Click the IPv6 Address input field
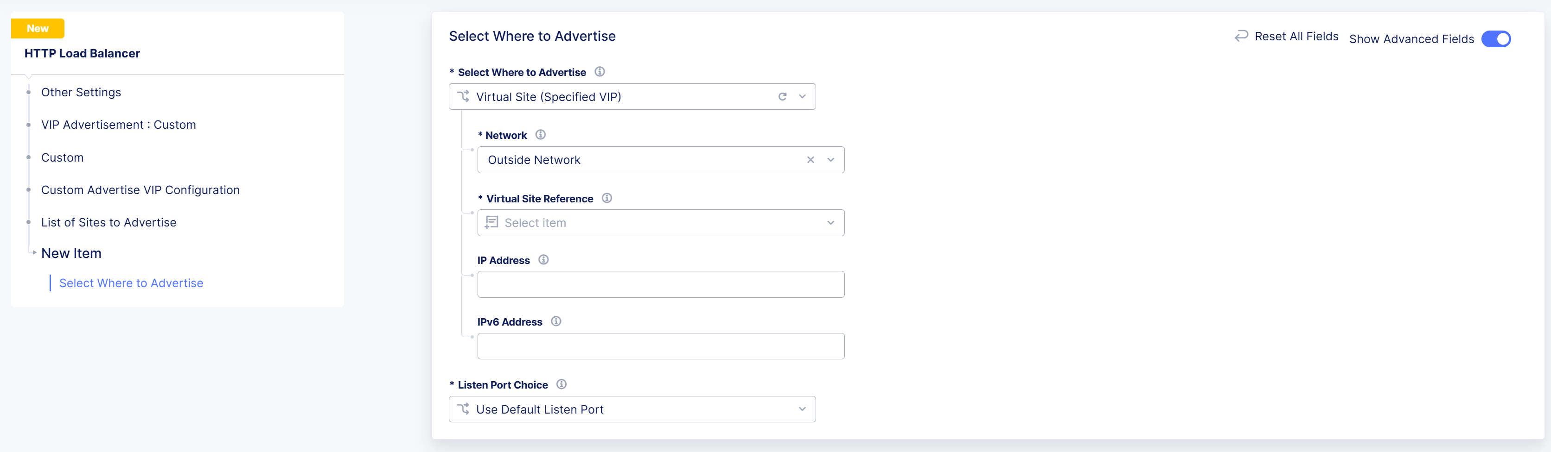This screenshot has width=1551, height=452. (x=660, y=346)
